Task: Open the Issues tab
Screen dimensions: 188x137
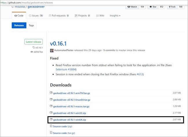Action: [x=36, y=16]
